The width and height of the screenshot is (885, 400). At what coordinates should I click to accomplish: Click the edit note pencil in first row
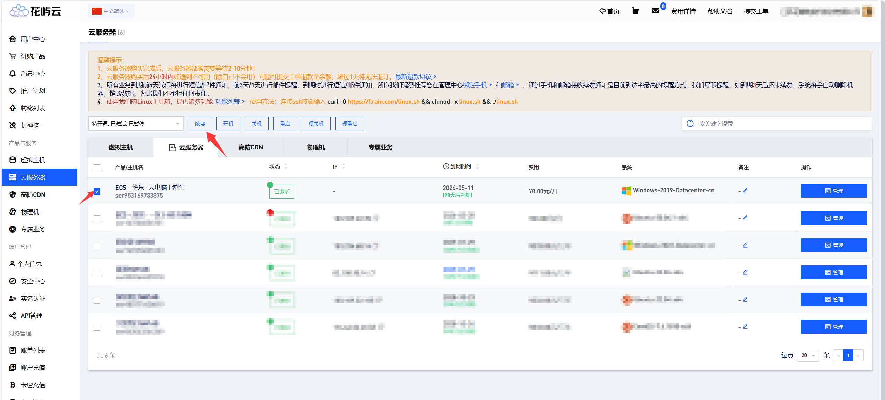pyautogui.click(x=745, y=191)
